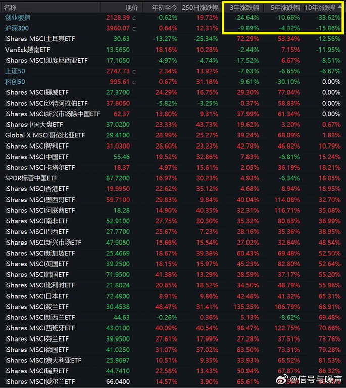Select the iShares MSCI挪威ETF row
346x388 pixels.
(173, 92)
